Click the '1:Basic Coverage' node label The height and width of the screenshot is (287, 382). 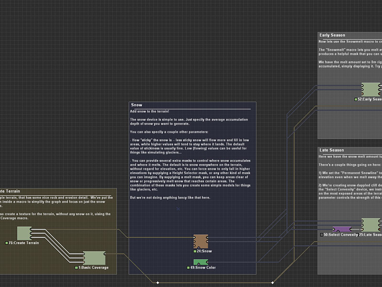(93, 267)
